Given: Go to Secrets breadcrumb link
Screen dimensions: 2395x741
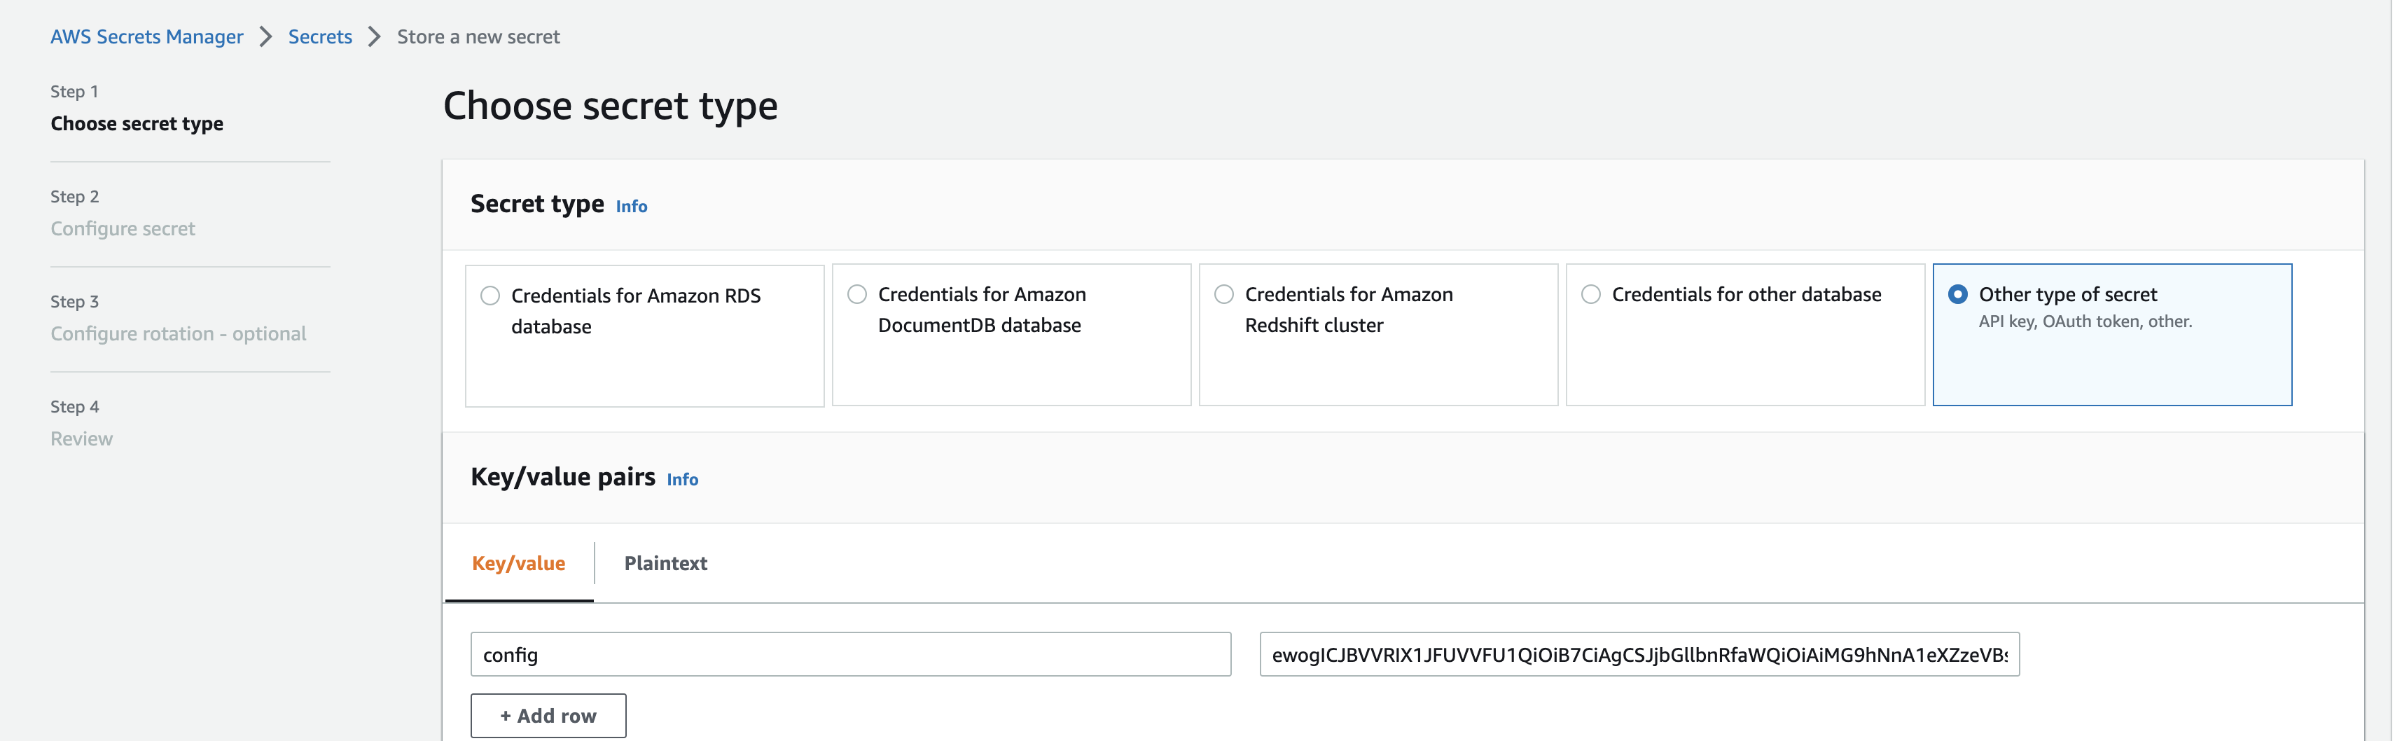Looking at the screenshot, I should pos(320,37).
